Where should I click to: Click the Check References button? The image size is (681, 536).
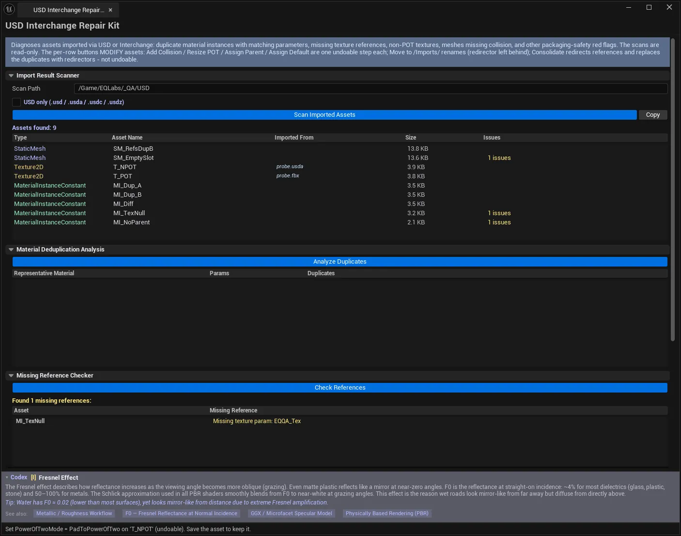click(x=340, y=388)
